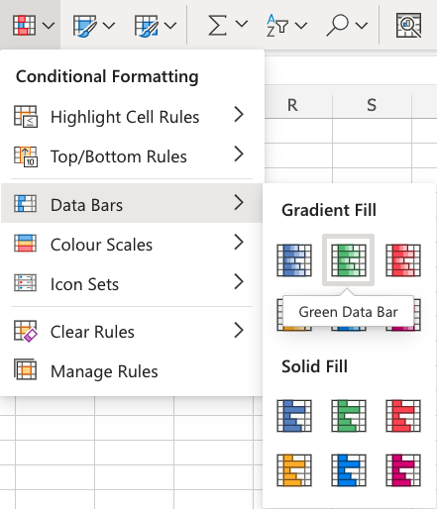The image size is (437, 509).
Task: Apply the solid fill orange data bar
Action: coord(294,470)
